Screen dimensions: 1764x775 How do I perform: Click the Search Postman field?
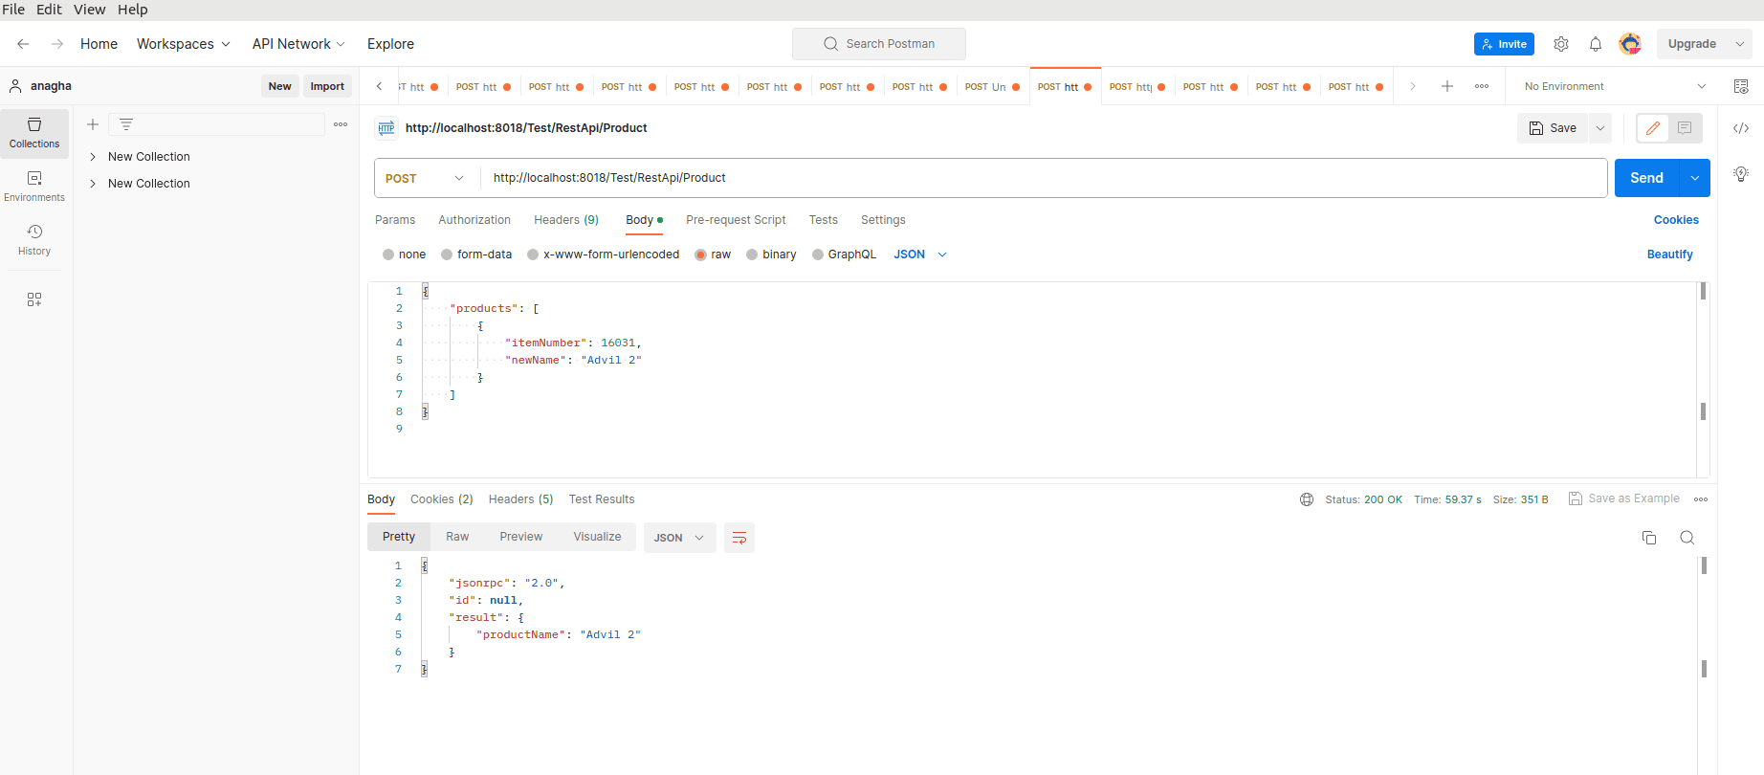878,44
